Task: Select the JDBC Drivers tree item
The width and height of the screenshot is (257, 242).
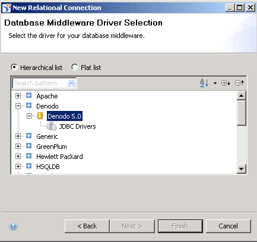Action: [x=77, y=126]
